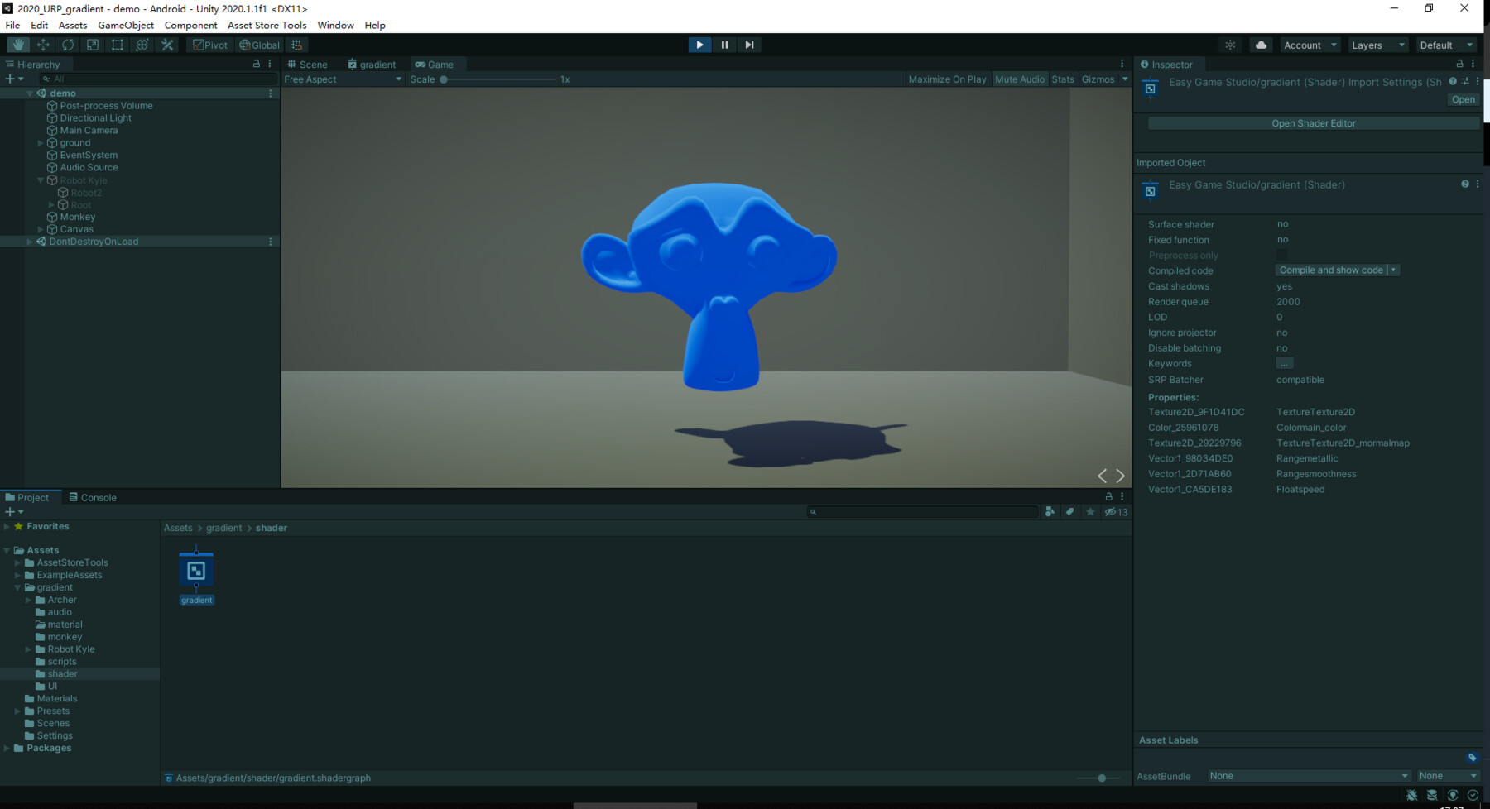1490x809 pixels.
Task: Expand the ground object in Hierarchy
Action: point(41,143)
